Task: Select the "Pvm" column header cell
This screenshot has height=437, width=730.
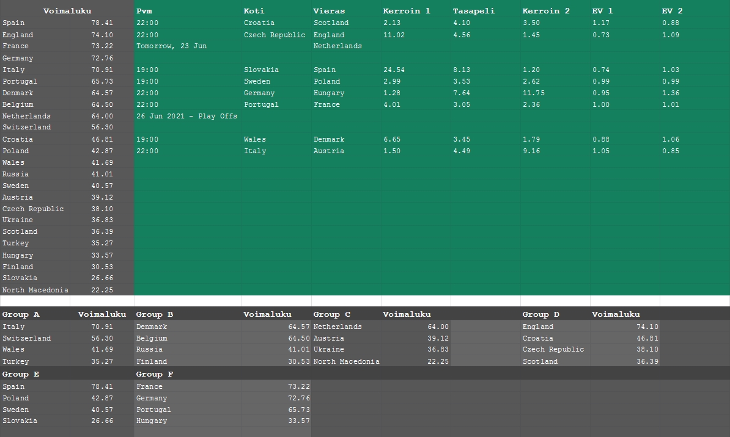Action: 145,11
